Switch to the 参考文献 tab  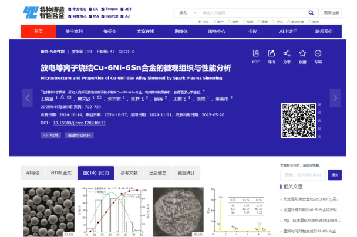coord(129,172)
